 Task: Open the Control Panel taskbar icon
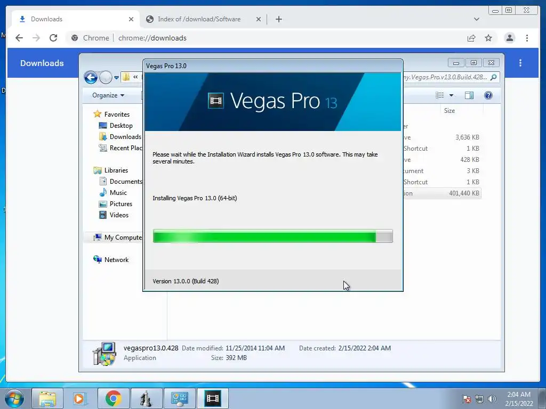click(179, 398)
